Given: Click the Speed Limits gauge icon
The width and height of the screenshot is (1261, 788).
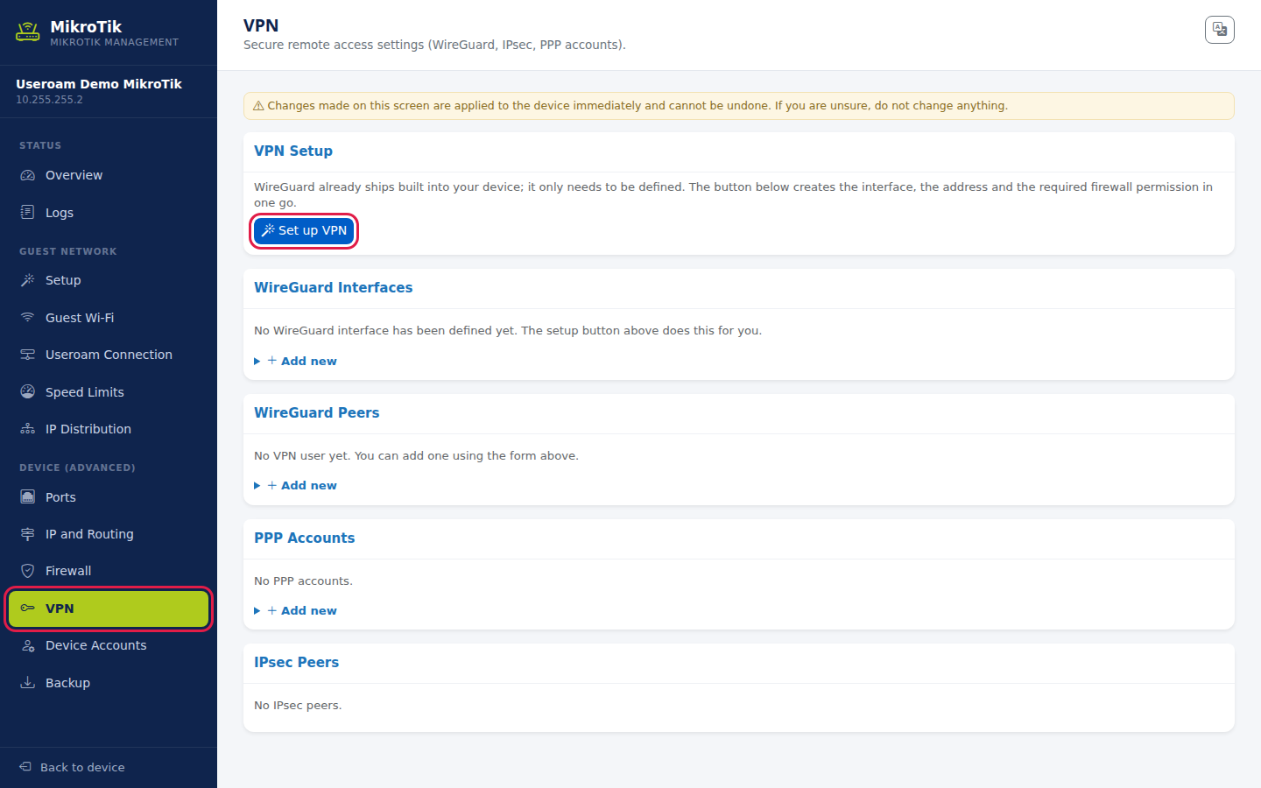Looking at the screenshot, I should (x=28, y=392).
